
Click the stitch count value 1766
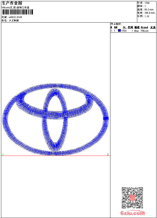point(147,3)
